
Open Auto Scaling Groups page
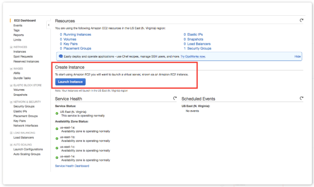27,154
